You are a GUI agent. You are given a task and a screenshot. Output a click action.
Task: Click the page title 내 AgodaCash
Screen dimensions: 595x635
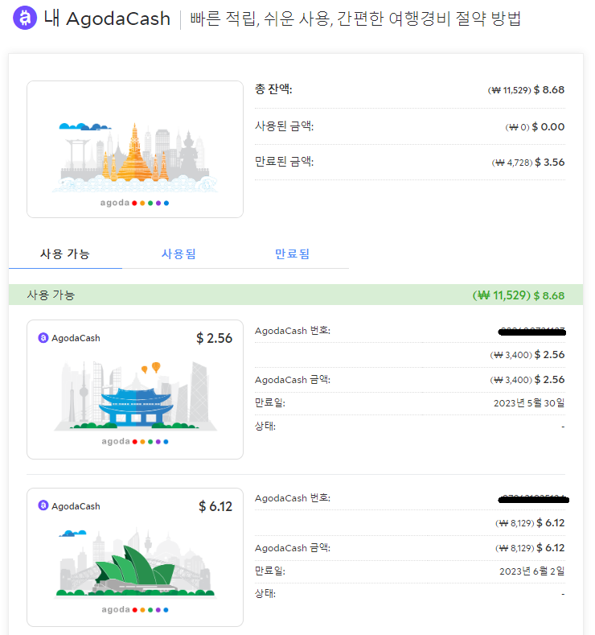[x=107, y=19]
